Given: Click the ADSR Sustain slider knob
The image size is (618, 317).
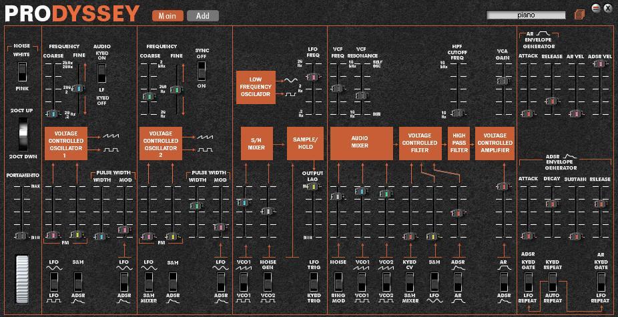Looking at the screenshot, I should pyautogui.click(x=576, y=236).
